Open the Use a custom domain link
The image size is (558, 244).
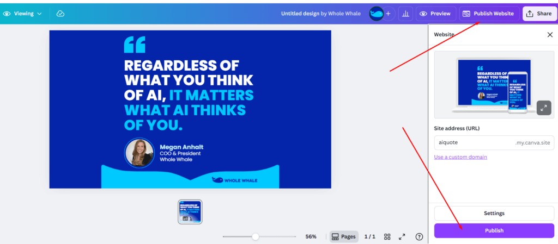460,157
